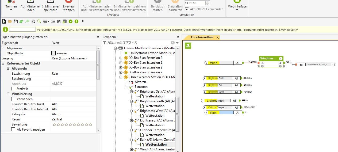Click 'In Miniserver speichern' button
Image resolution: width=338 pixels, height=152 pixels.
[51, 8]
